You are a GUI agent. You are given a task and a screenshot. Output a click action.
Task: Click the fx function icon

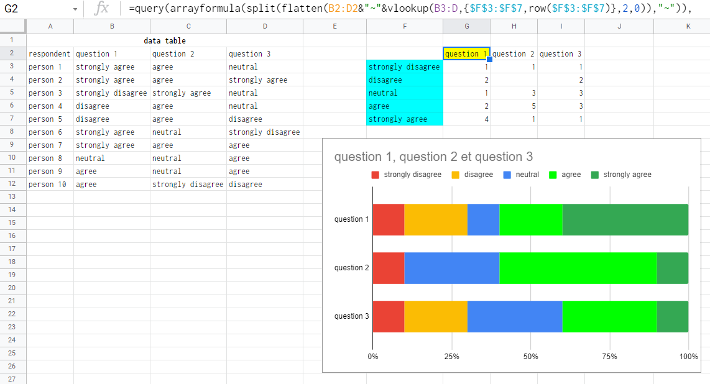tap(102, 8)
